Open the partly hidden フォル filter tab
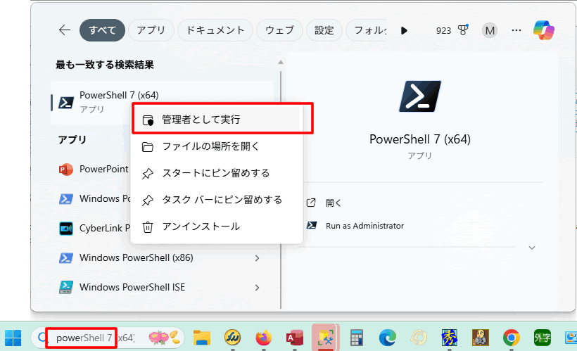Screen dimensions: 577x351 (368, 30)
